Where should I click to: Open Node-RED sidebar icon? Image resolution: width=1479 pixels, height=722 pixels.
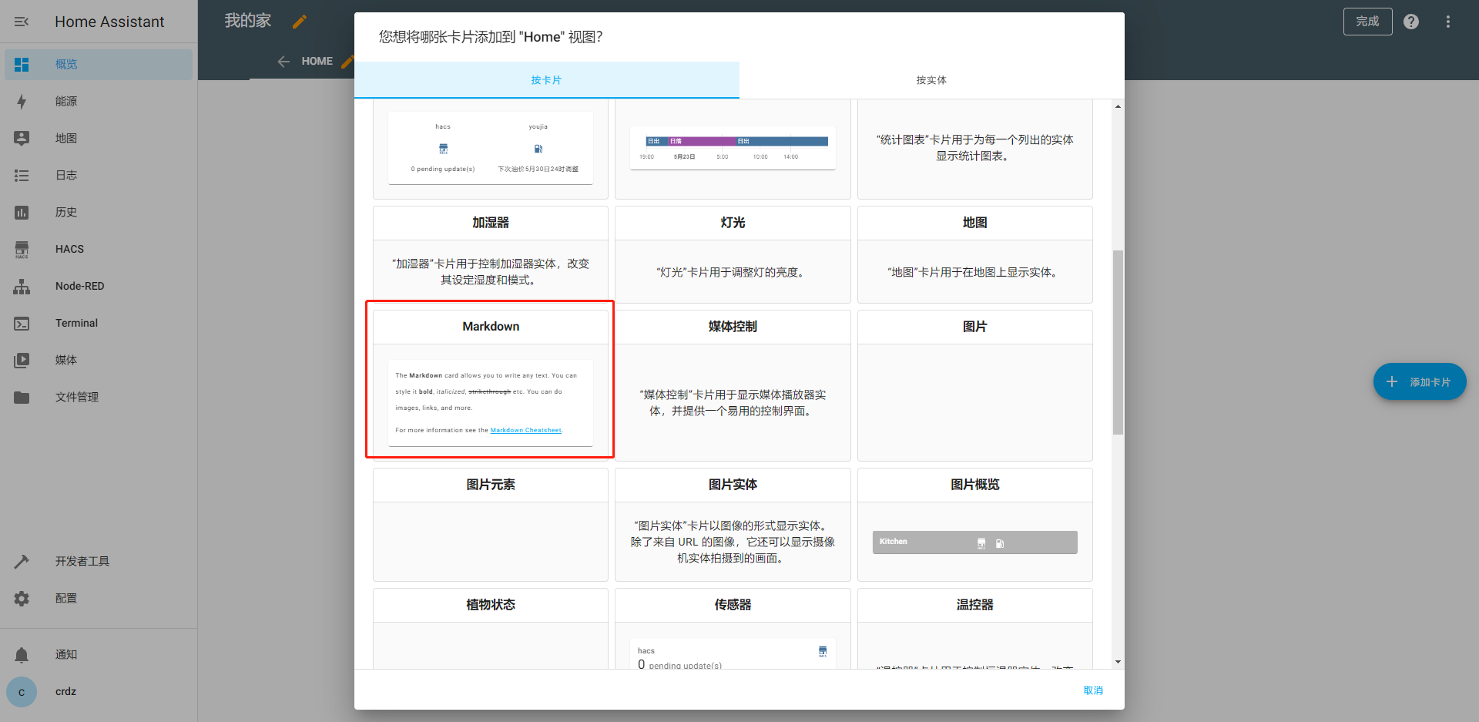click(x=22, y=287)
